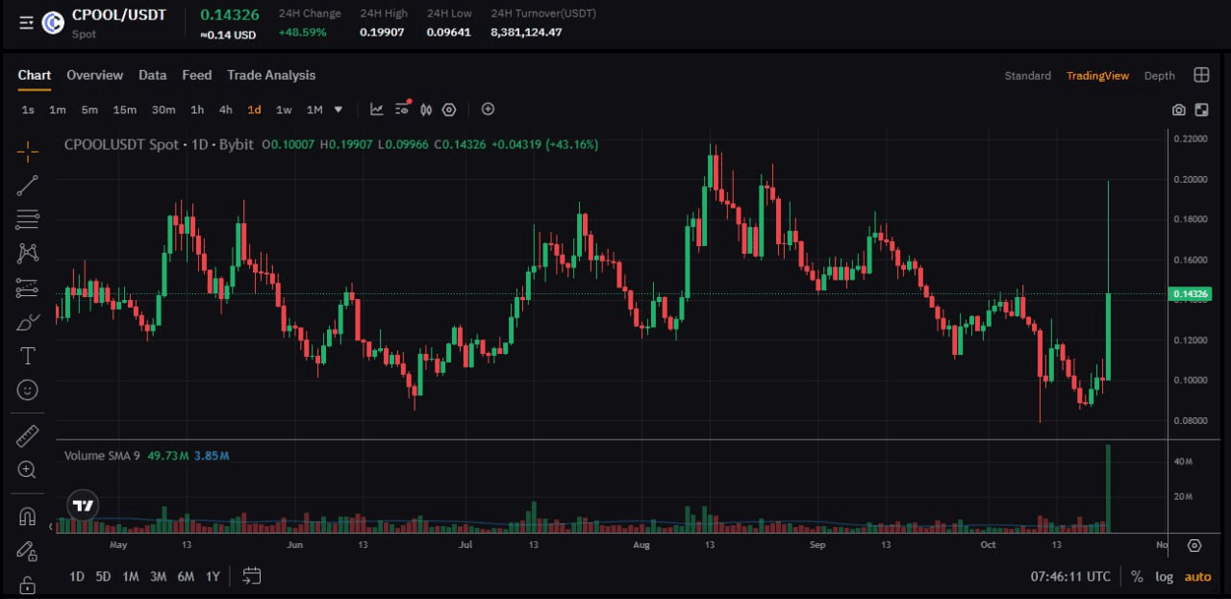This screenshot has height=599, width=1231.
Task: Select the text annotation tool
Action: coord(28,356)
